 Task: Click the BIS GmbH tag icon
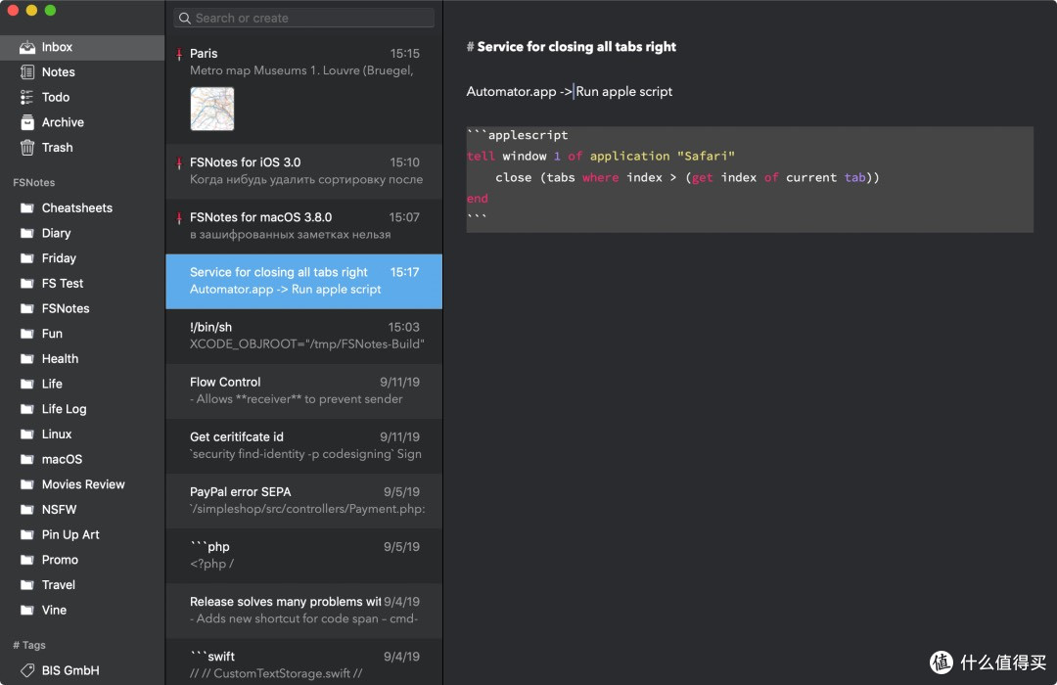click(27, 670)
